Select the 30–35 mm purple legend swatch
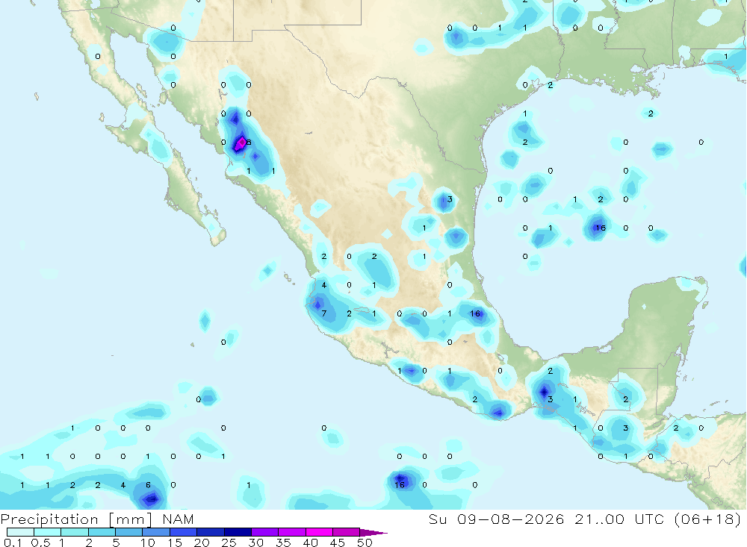This screenshot has width=747, height=547. coord(264,532)
